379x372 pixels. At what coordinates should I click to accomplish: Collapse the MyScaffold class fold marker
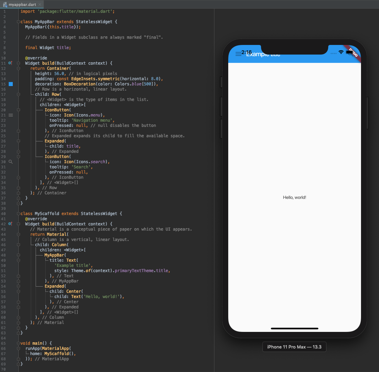coord(18,214)
